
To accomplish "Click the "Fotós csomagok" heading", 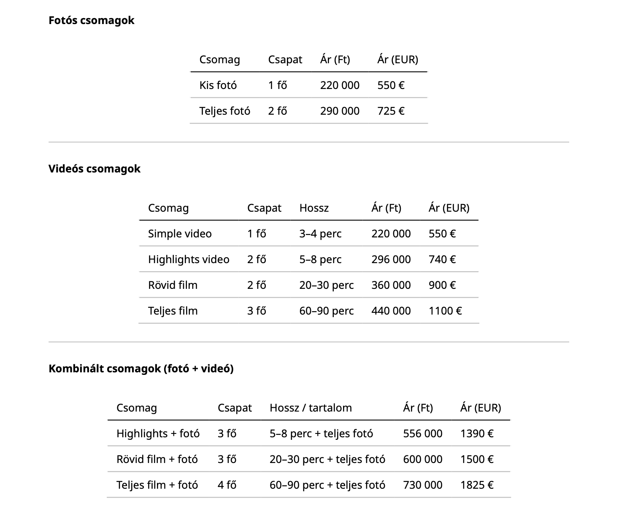I will coord(91,20).
